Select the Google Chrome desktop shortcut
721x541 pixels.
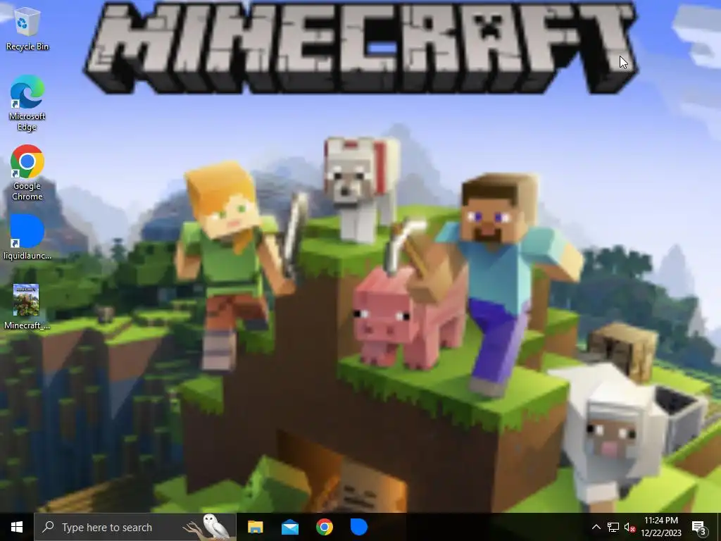[27, 173]
